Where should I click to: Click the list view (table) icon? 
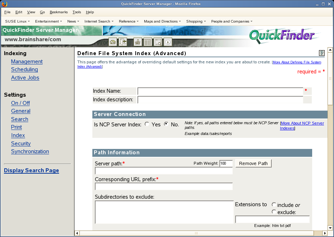[x=147, y=42]
